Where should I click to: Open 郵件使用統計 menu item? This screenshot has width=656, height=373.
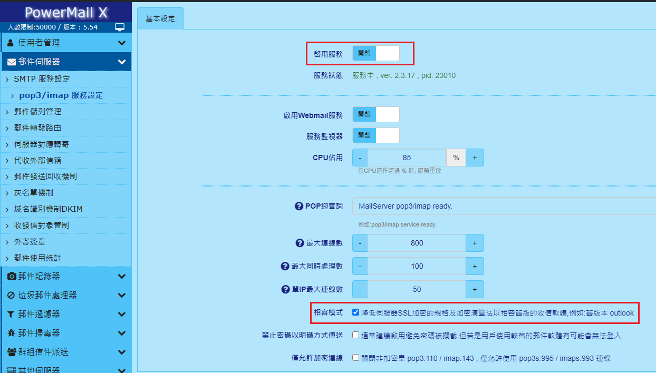[x=66, y=258]
